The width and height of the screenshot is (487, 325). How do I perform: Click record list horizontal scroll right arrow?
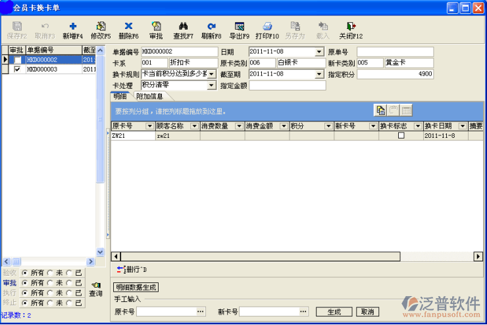90,261
